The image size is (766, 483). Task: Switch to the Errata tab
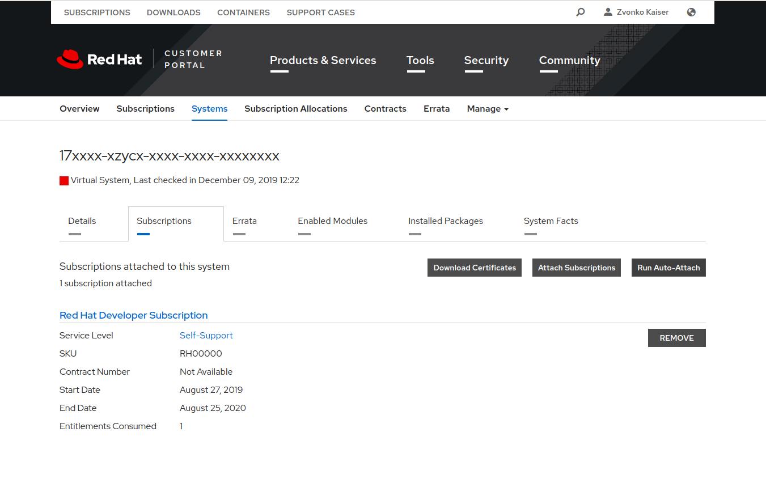pos(244,221)
